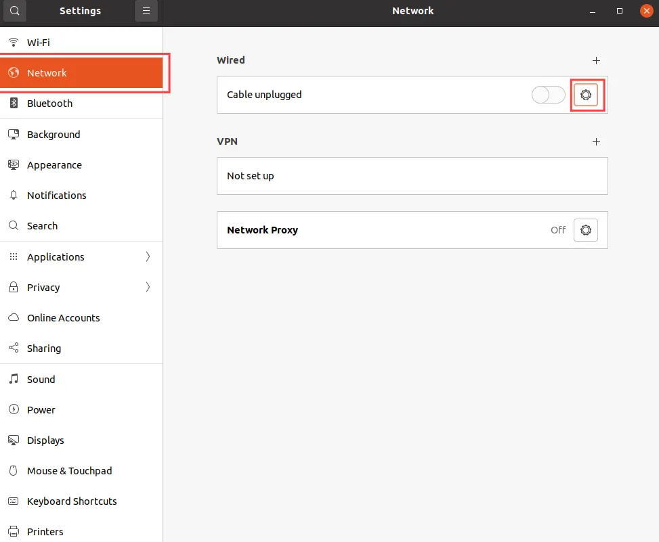The height and width of the screenshot is (542, 659).
Task: Open Keyboard Shortcuts settings
Action: 72,501
